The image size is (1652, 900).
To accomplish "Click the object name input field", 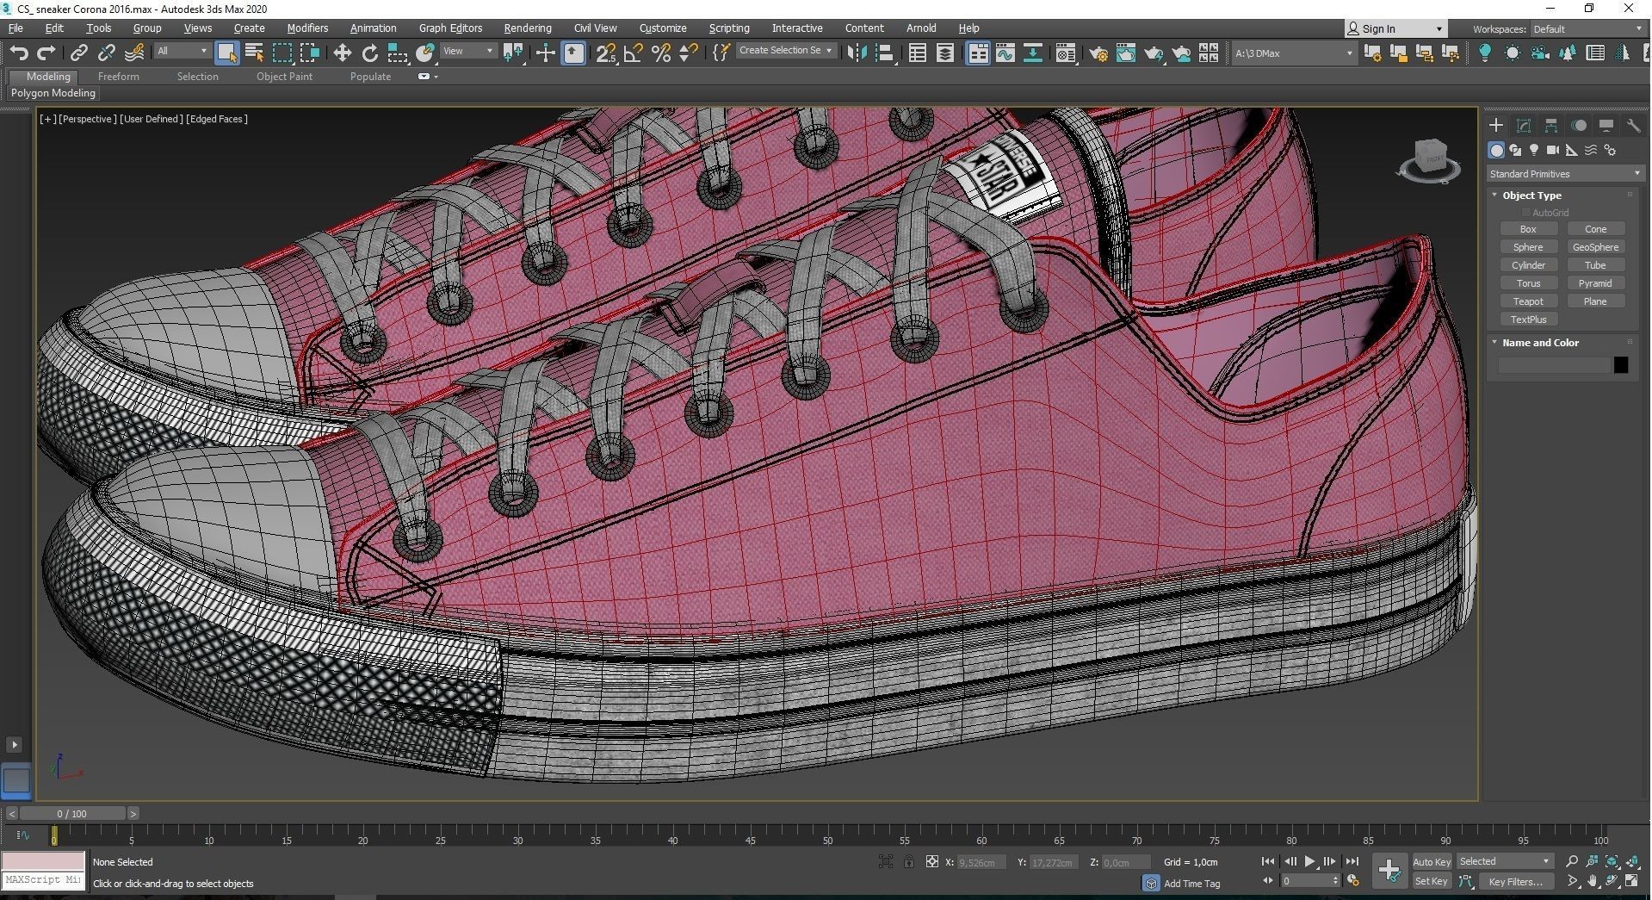I will tap(1553, 365).
